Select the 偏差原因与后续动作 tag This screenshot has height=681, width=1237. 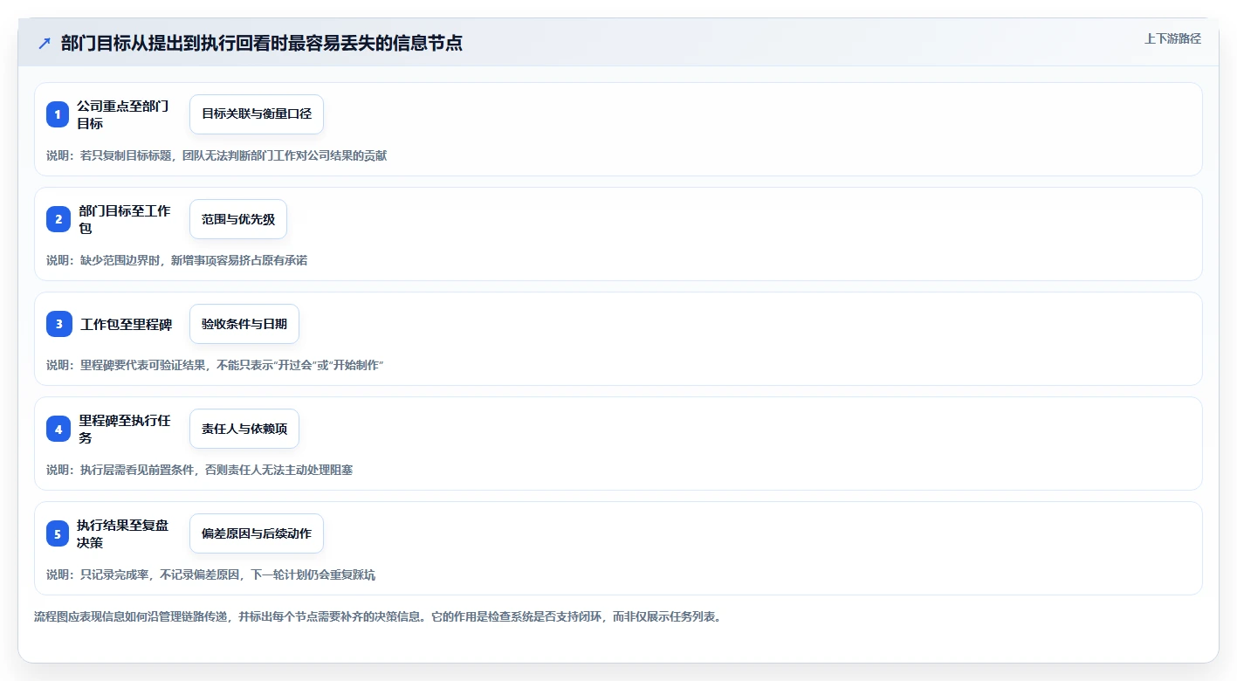[257, 533]
